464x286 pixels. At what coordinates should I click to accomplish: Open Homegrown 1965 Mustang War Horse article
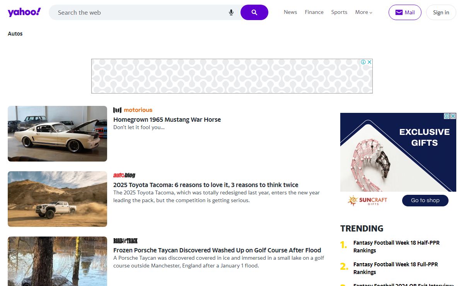point(167,120)
